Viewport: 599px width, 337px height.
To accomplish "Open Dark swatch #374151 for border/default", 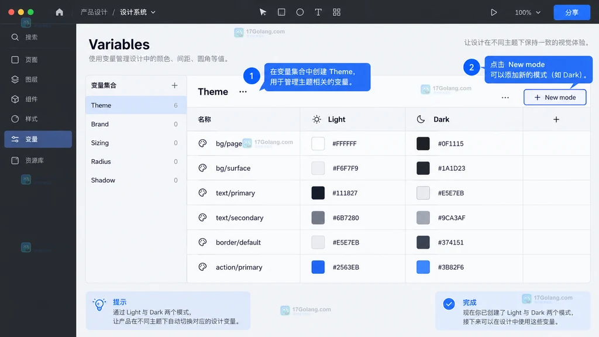I will pyautogui.click(x=423, y=242).
